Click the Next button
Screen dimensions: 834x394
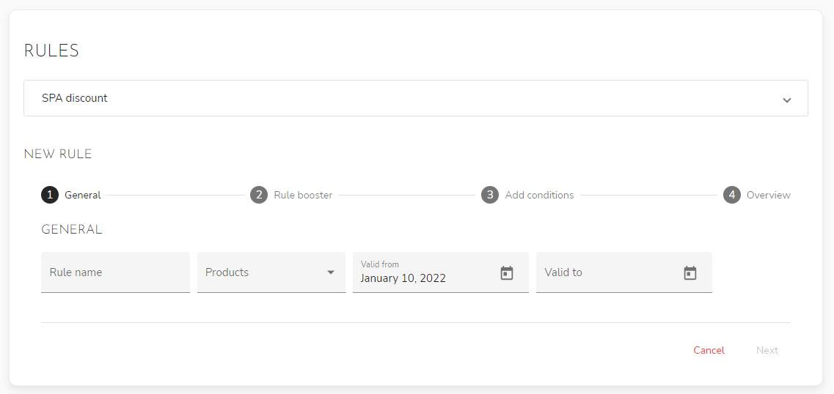767,350
